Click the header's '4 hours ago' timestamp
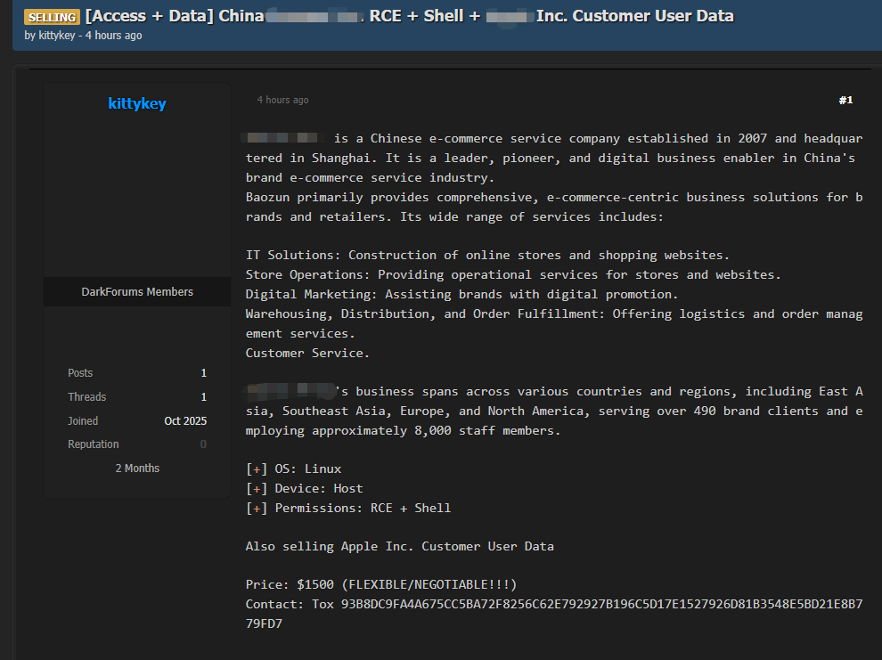Screen dimensions: 882x660 coord(113,36)
